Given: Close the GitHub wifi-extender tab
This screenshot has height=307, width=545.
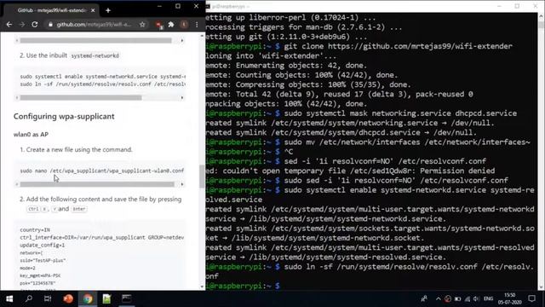Looking at the screenshot, I should pyautogui.click(x=93, y=10).
